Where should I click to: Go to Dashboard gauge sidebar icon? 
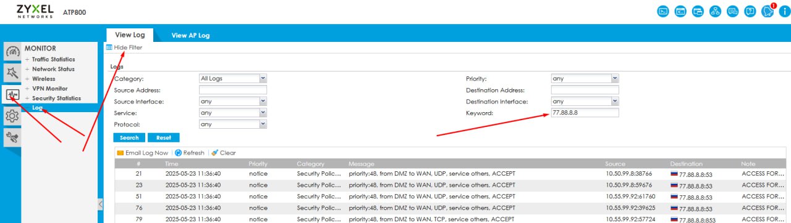click(12, 52)
